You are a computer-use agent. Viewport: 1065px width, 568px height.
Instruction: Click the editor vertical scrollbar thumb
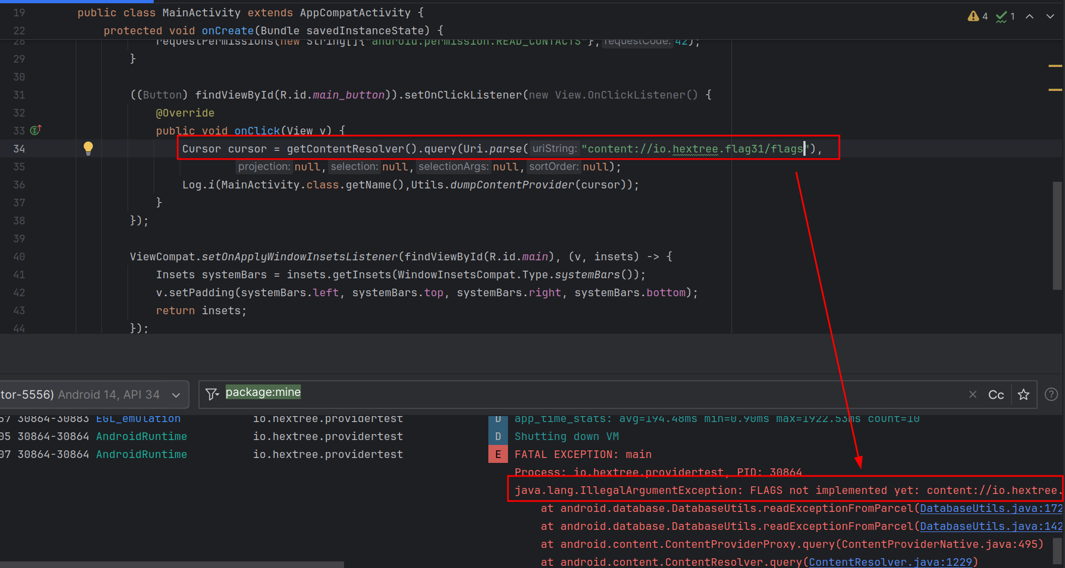(x=1058, y=235)
